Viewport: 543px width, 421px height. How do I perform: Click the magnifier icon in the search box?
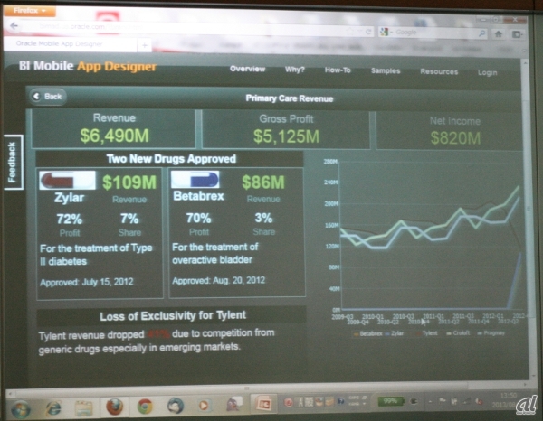point(481,33)
